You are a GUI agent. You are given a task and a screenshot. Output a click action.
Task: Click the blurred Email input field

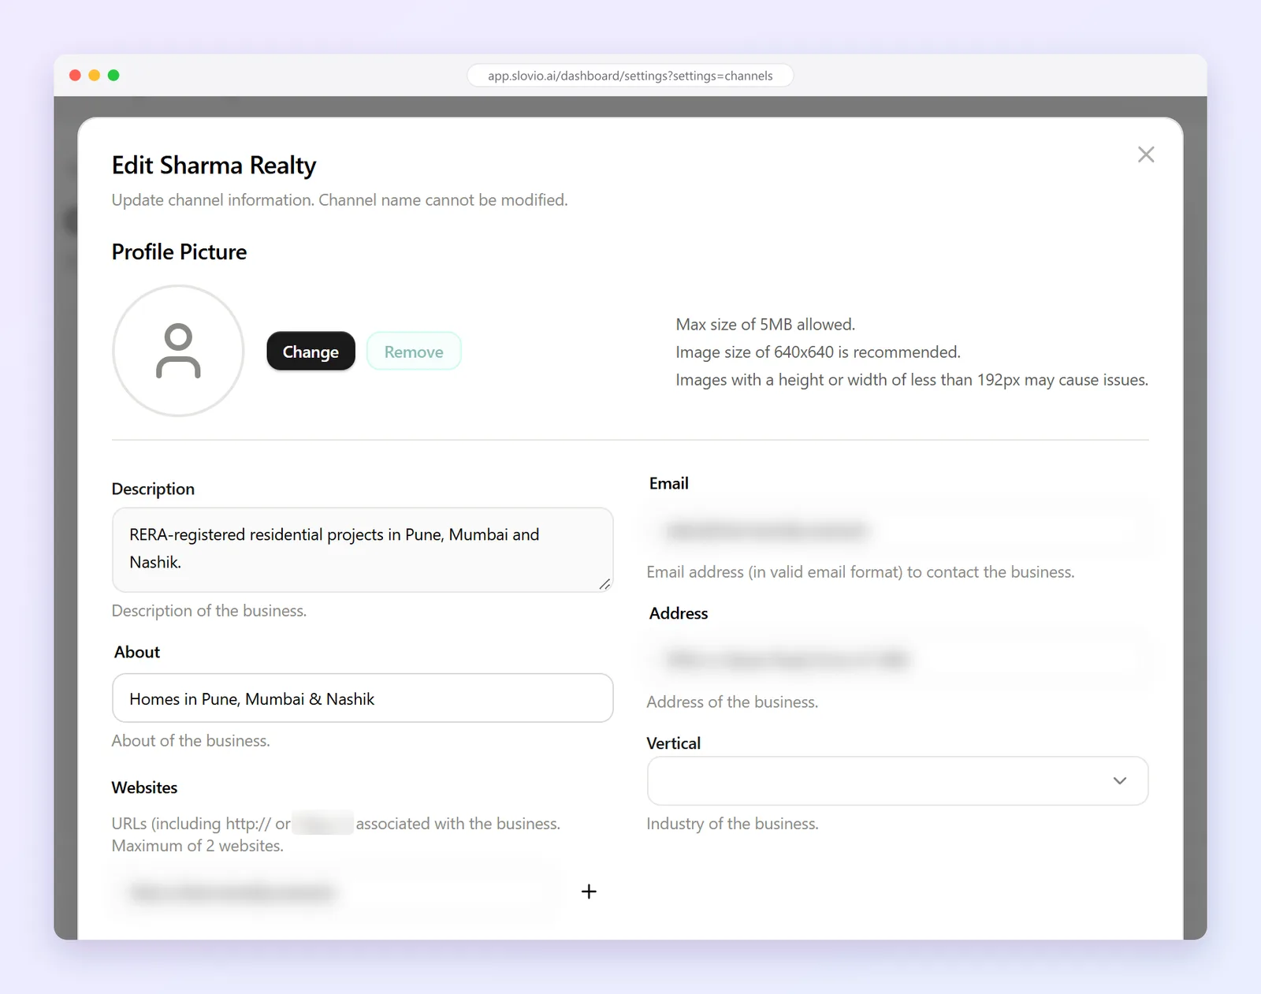(898, 531)
